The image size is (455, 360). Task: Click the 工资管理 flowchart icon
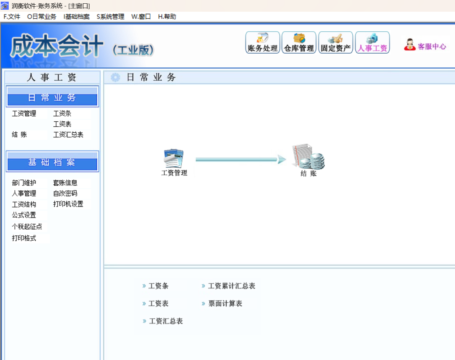click(174, 163)
